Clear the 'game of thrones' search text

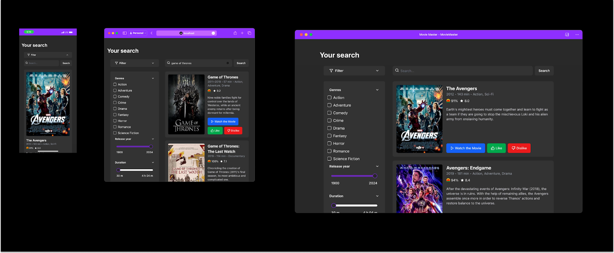228,63
